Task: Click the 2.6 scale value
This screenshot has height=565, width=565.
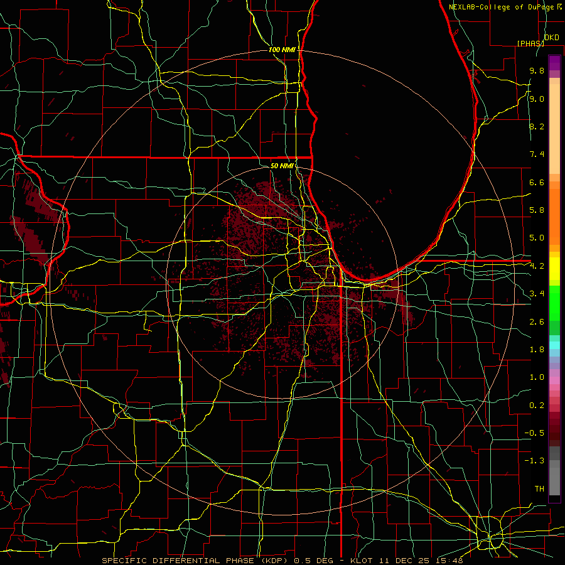Action: 537,322
